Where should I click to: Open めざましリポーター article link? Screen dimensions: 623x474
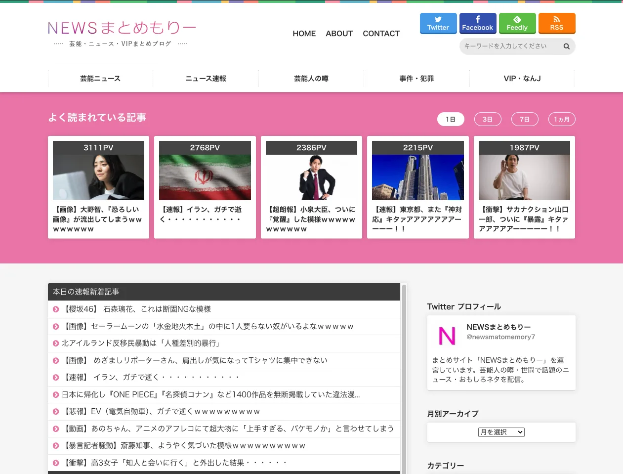pyautogui.click(x=195, y=361)
